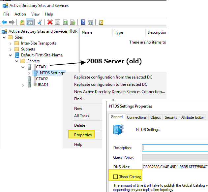Click the URAD1 server icon
The height and width of the screenshot is (192, 208).
pyautogui.click(x=29, y=85)
